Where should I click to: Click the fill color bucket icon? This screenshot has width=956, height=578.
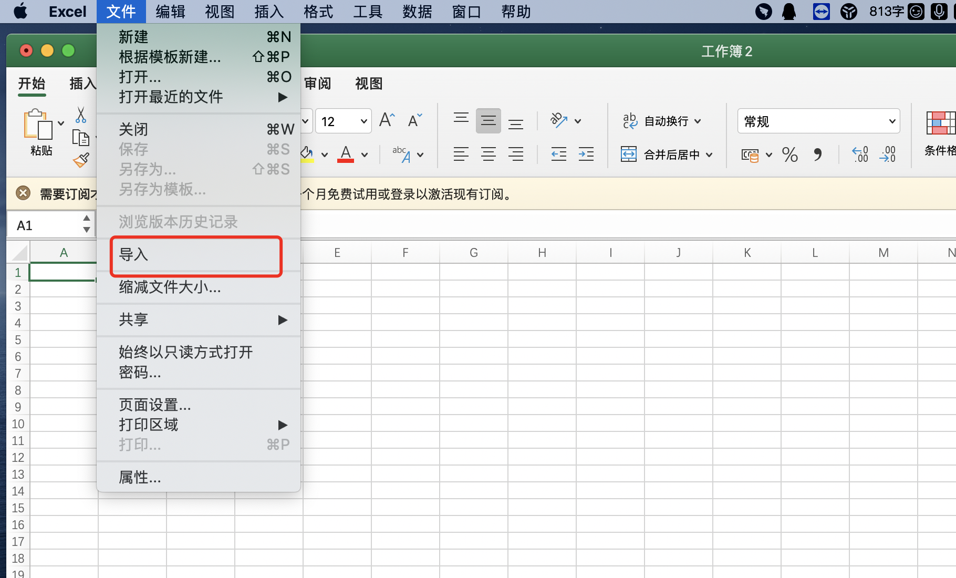[307, 154]
